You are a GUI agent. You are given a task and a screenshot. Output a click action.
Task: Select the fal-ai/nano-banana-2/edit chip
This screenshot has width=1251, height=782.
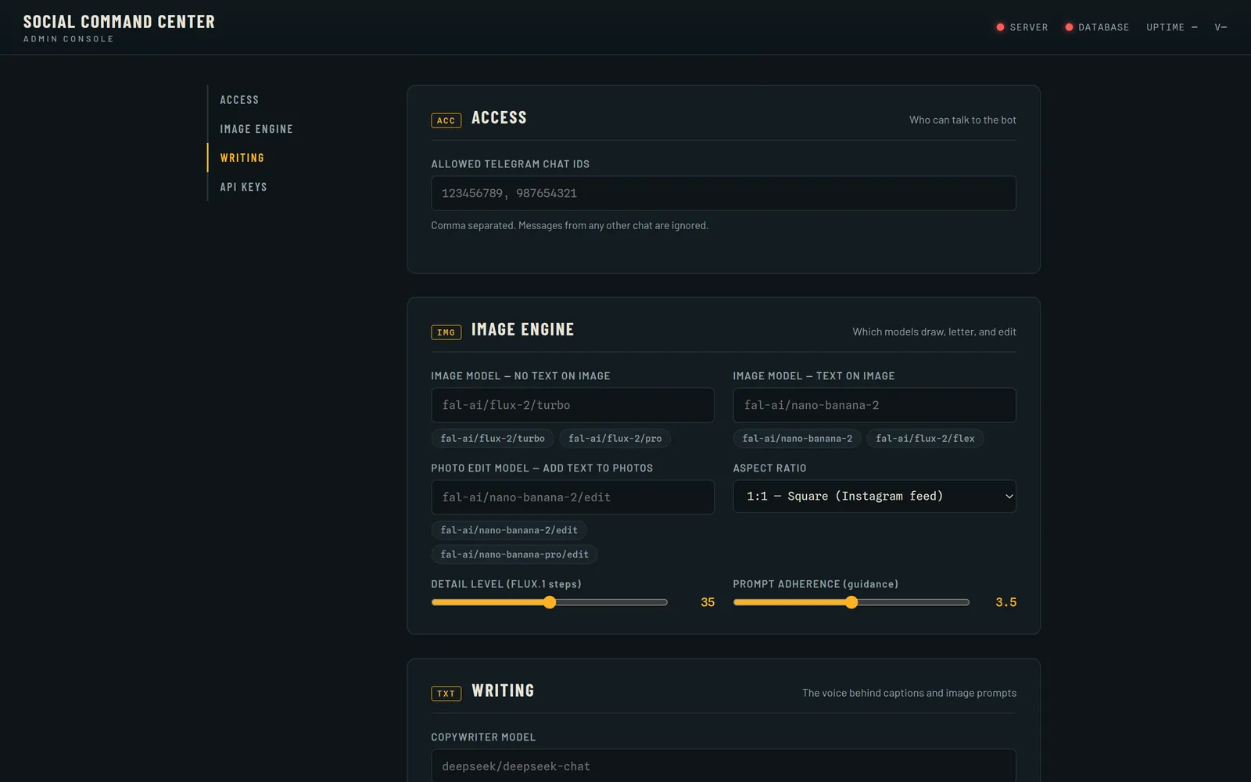(x=509, y=530)
